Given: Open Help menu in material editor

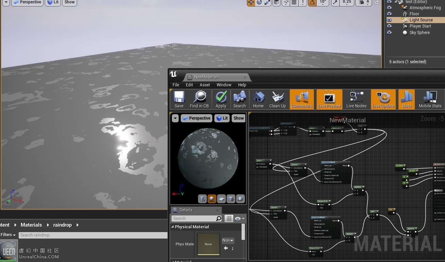Looking at the screenshot, I should coord(242,85).
